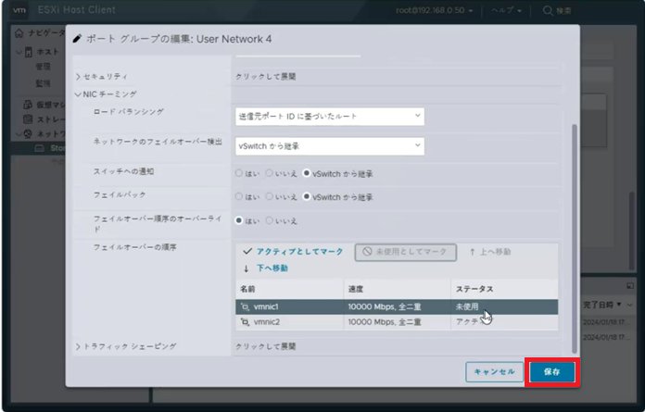
Task: Click the ストレージ database icon
Action: pyautogui.click(x=28, y=119)
